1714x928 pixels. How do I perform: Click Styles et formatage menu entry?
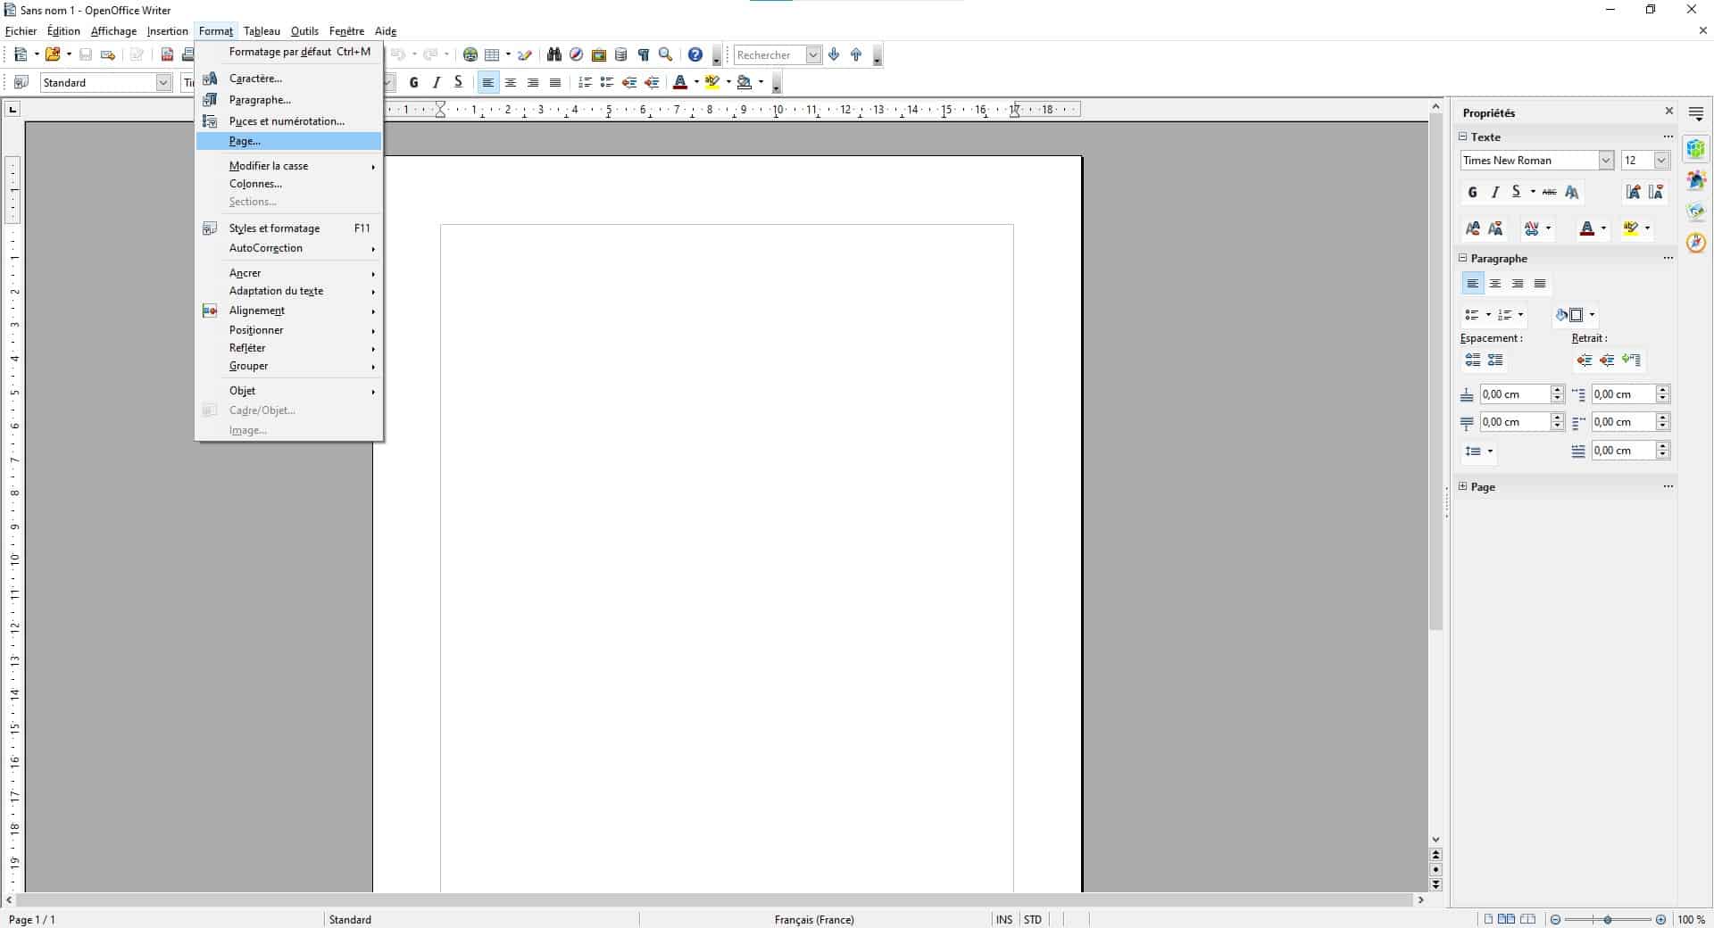[274, 228]
